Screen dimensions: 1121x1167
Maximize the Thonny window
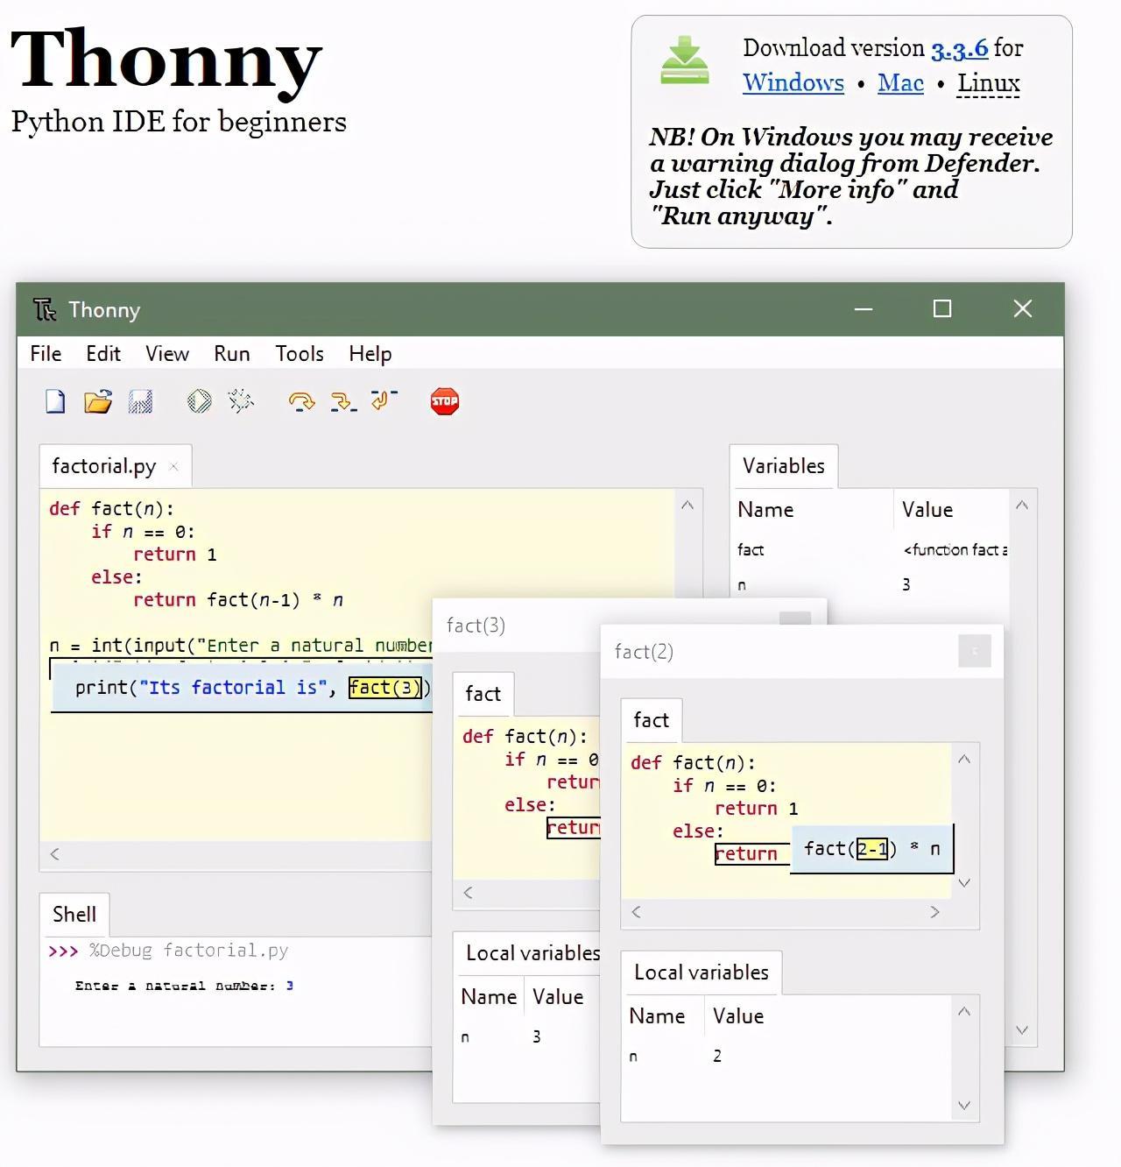942,308
